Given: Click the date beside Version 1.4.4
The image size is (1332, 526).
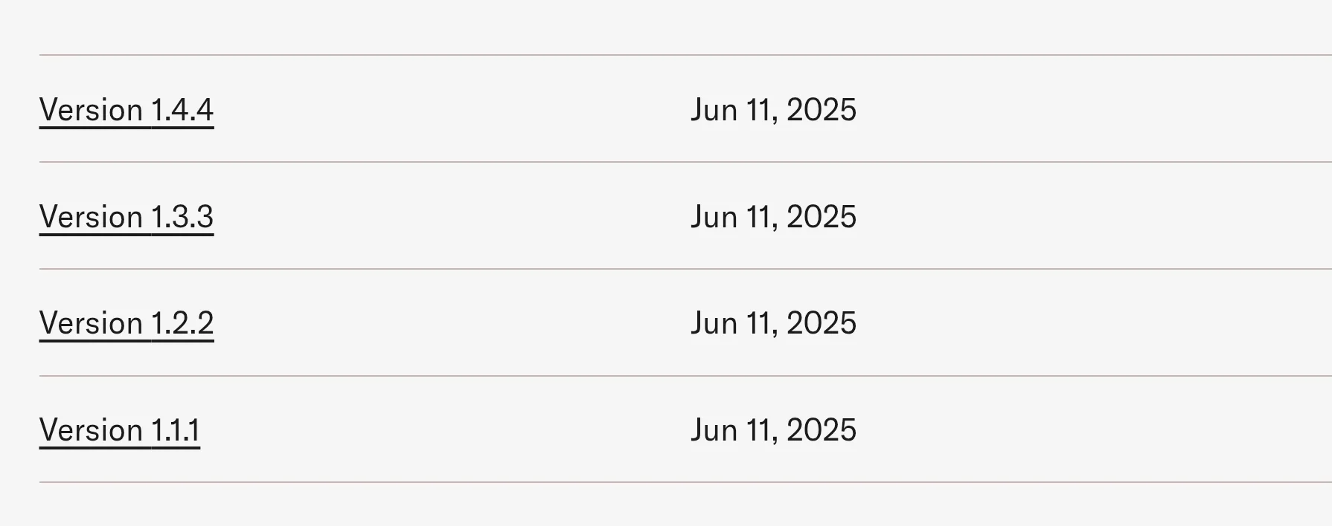Looking at the screenshot, I should point(773,110).
